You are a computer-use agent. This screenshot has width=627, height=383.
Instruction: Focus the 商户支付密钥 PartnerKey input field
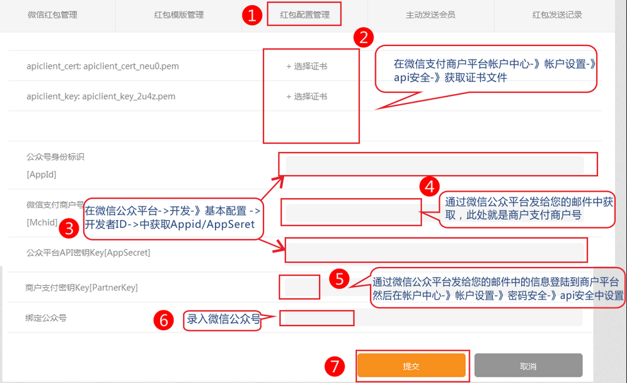pos(301,288)
